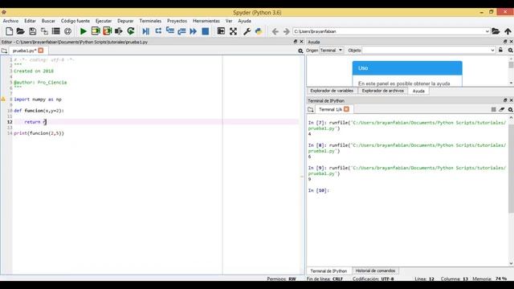Maximize current pane icon
The width and height of the screenshot is (514, 289).
(x=222, y=31)
